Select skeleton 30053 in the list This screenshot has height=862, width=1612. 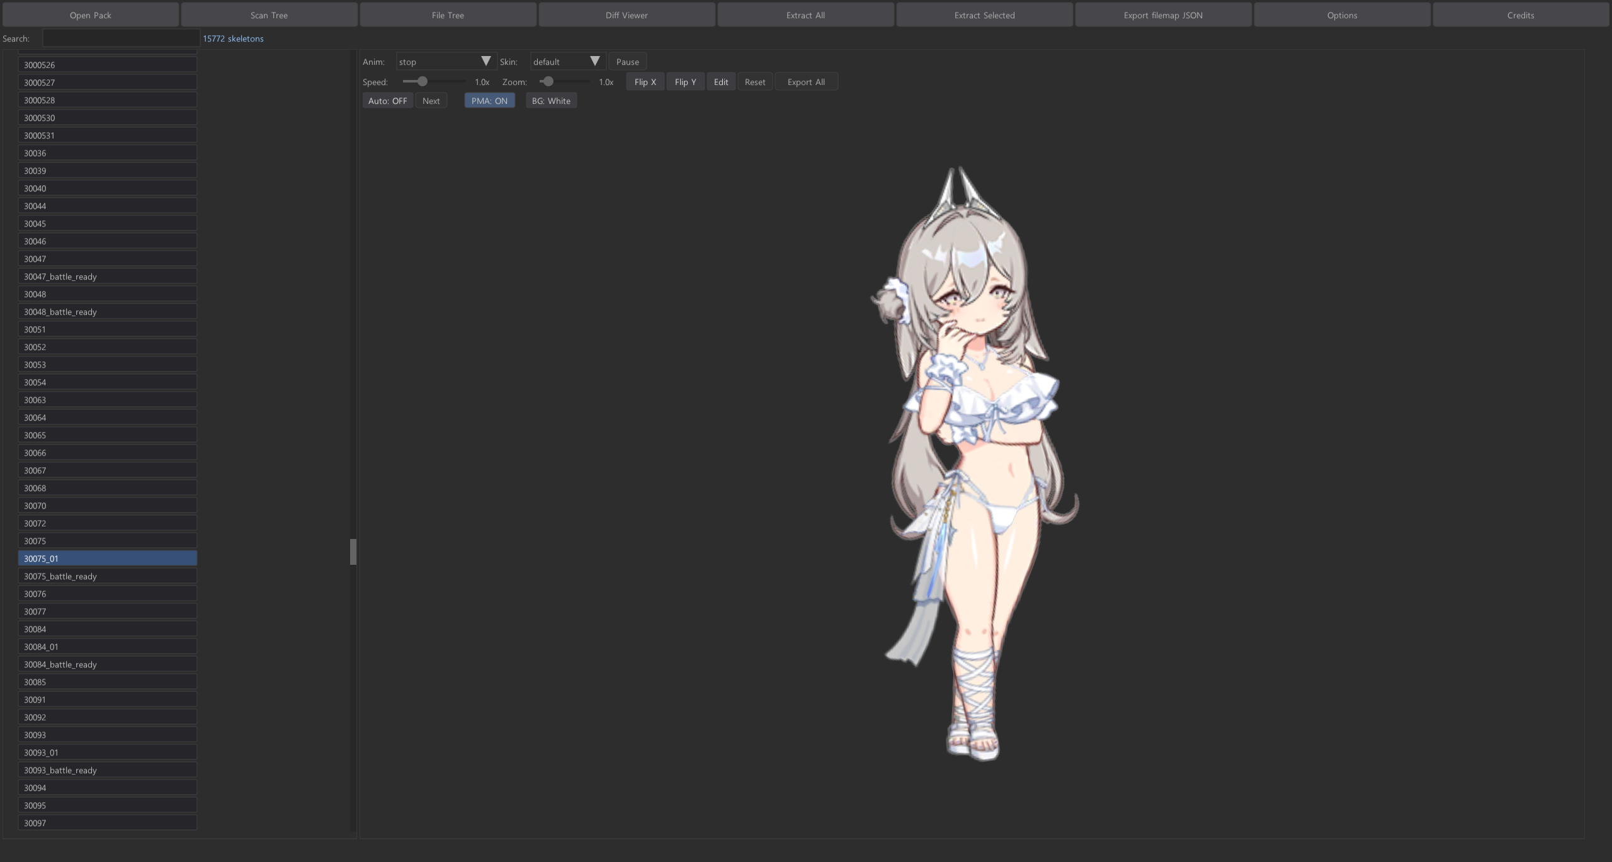108,365
